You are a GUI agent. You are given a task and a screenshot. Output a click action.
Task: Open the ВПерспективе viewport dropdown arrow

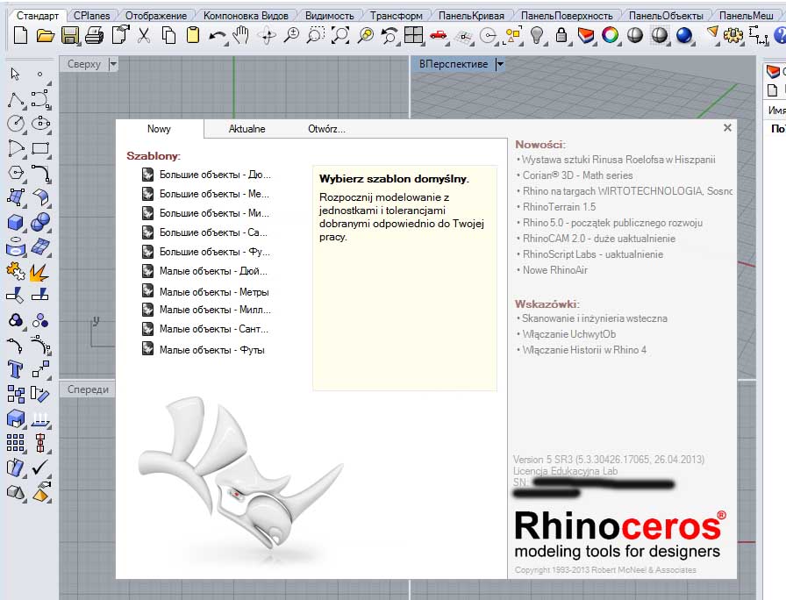click(x=500, y=64)
